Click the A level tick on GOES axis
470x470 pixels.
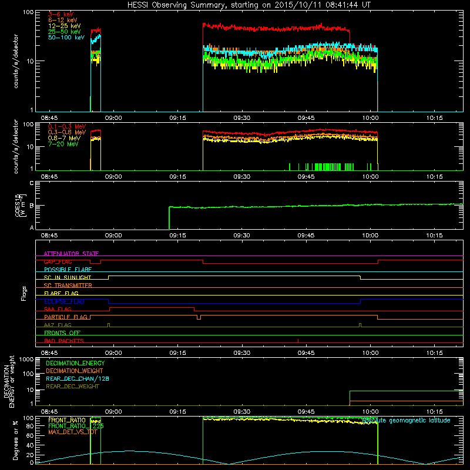click(x=32, y=227)
